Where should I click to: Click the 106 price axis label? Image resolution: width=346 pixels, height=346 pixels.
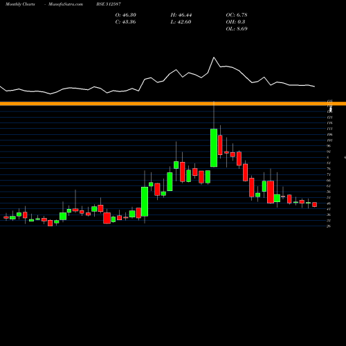click(329, 134)
